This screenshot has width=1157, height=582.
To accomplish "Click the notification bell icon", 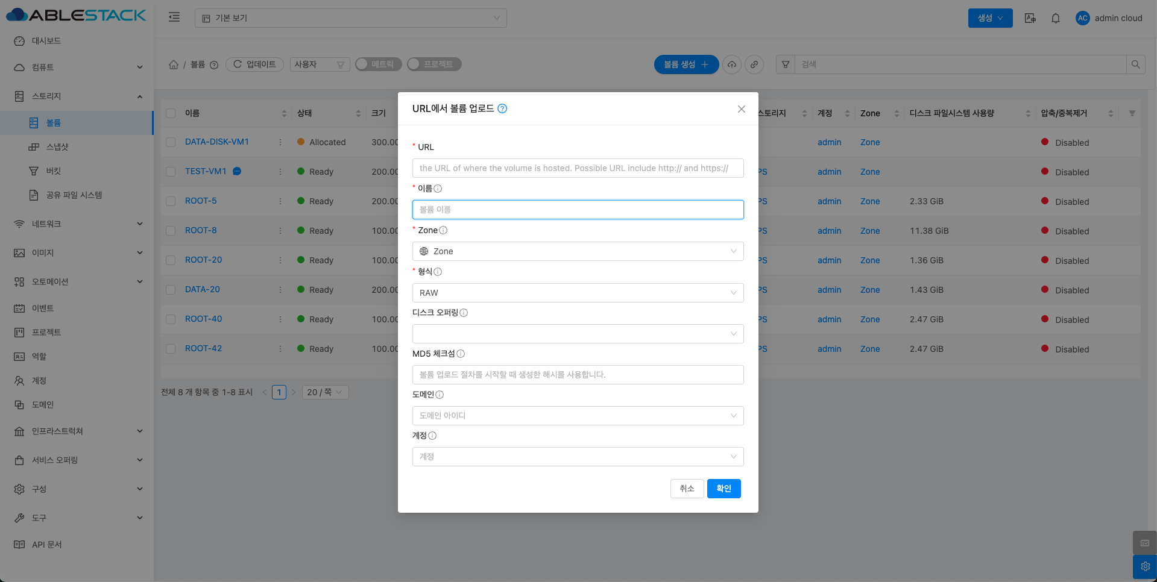I will coord(1055,18).
